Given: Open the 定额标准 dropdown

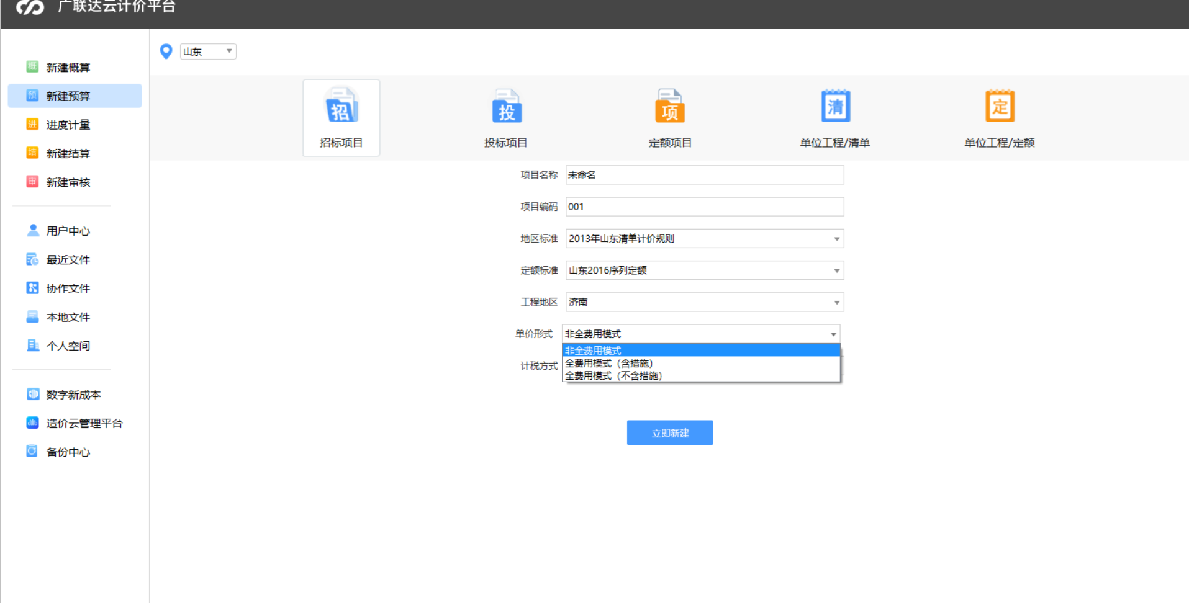Looking at the screenshot, I should point(705,270).
